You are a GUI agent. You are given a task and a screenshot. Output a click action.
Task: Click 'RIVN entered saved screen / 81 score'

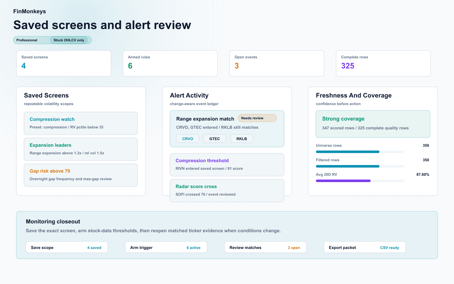(209, 169)
